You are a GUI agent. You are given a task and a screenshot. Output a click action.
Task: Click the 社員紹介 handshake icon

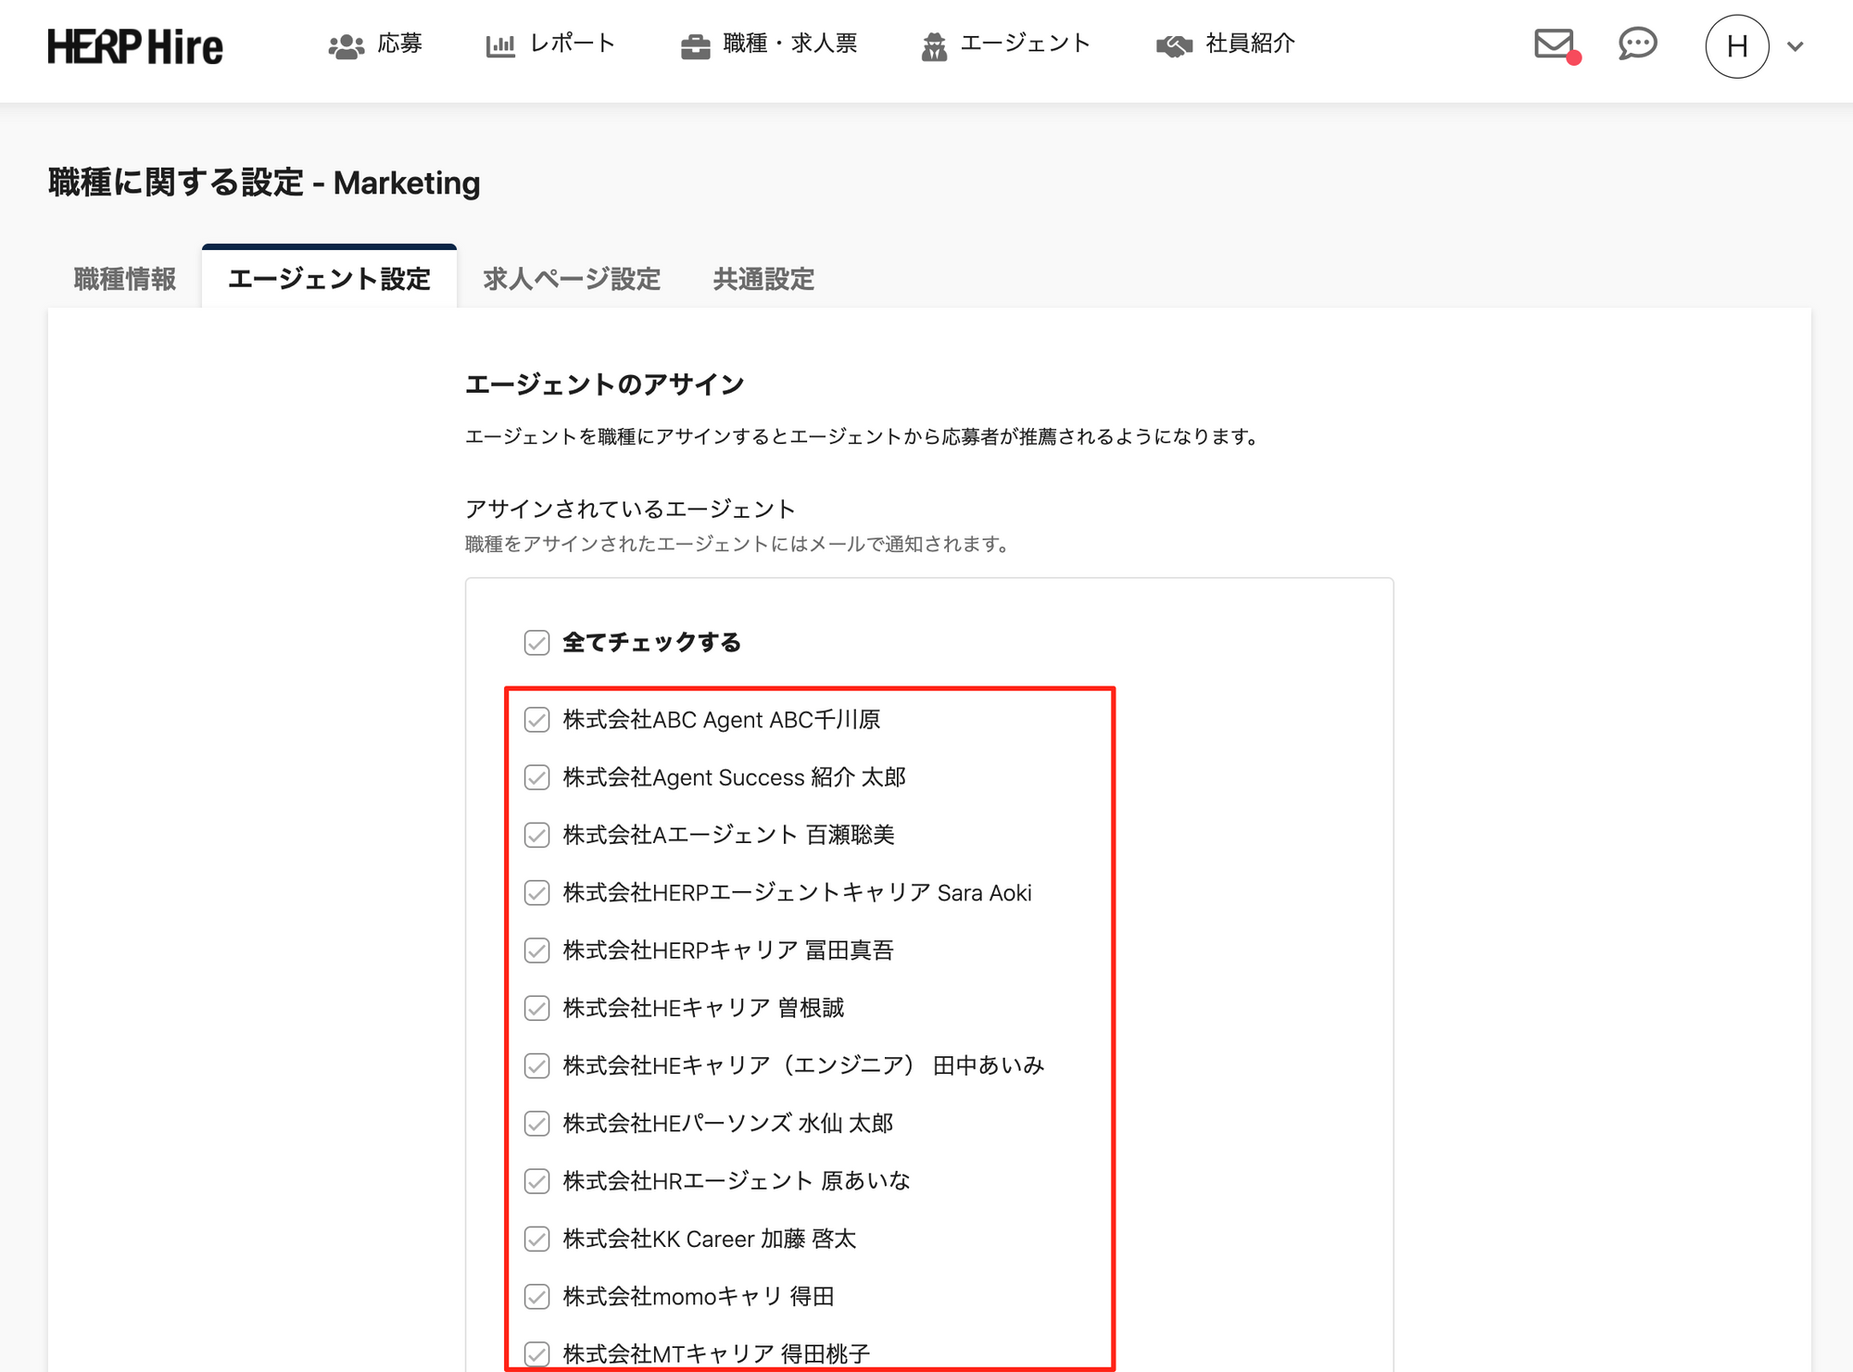[x=1174, y=46]
